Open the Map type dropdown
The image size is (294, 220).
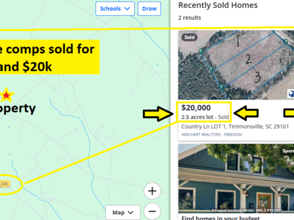(123, 213)
